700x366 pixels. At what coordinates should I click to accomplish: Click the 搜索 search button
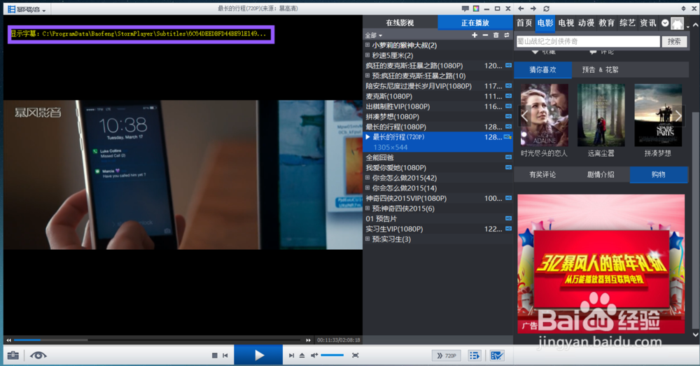pos(674,41)
